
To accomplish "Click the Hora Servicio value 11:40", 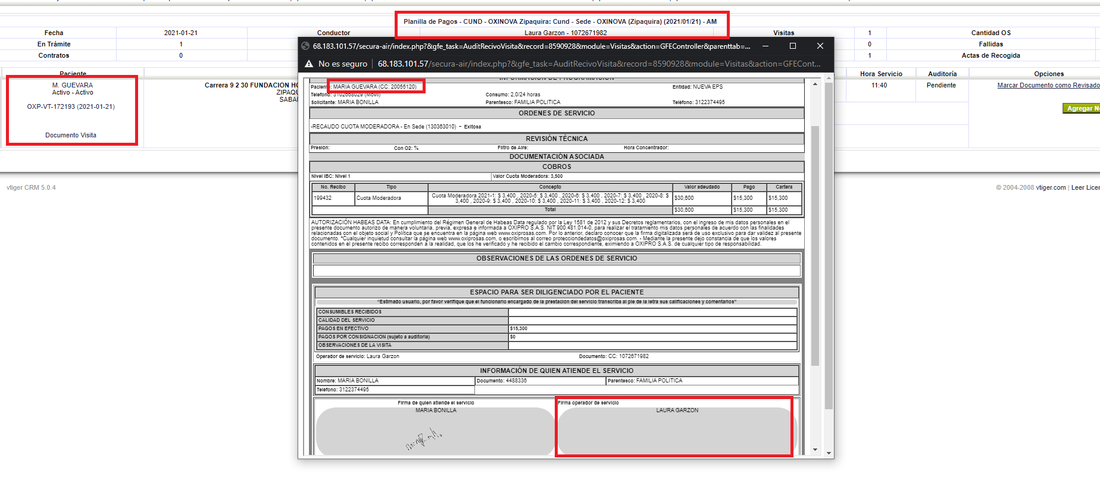I will click(x=879, y=85).
